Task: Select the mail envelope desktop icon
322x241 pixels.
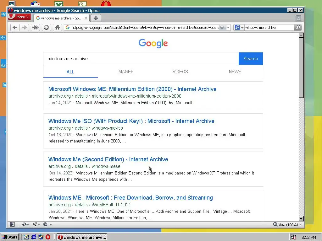Action: pyautogui.click(x=35, y=4)
